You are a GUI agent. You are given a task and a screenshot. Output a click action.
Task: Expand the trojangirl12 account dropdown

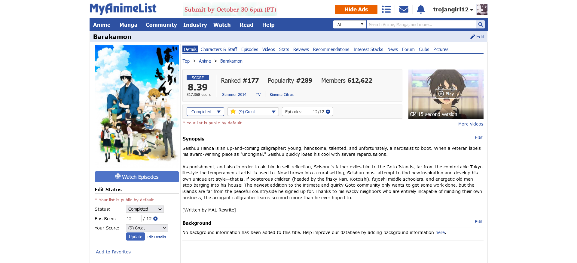tap(453, 10)
